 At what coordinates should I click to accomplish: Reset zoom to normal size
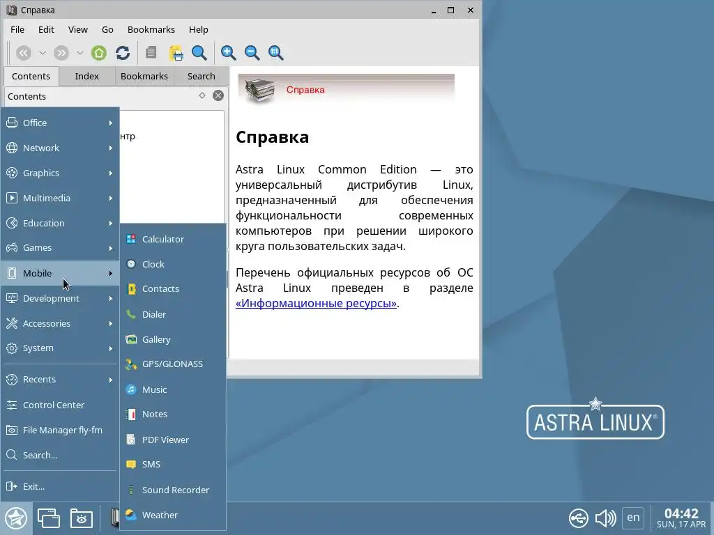pyautogui.click(x=275, y=53)
